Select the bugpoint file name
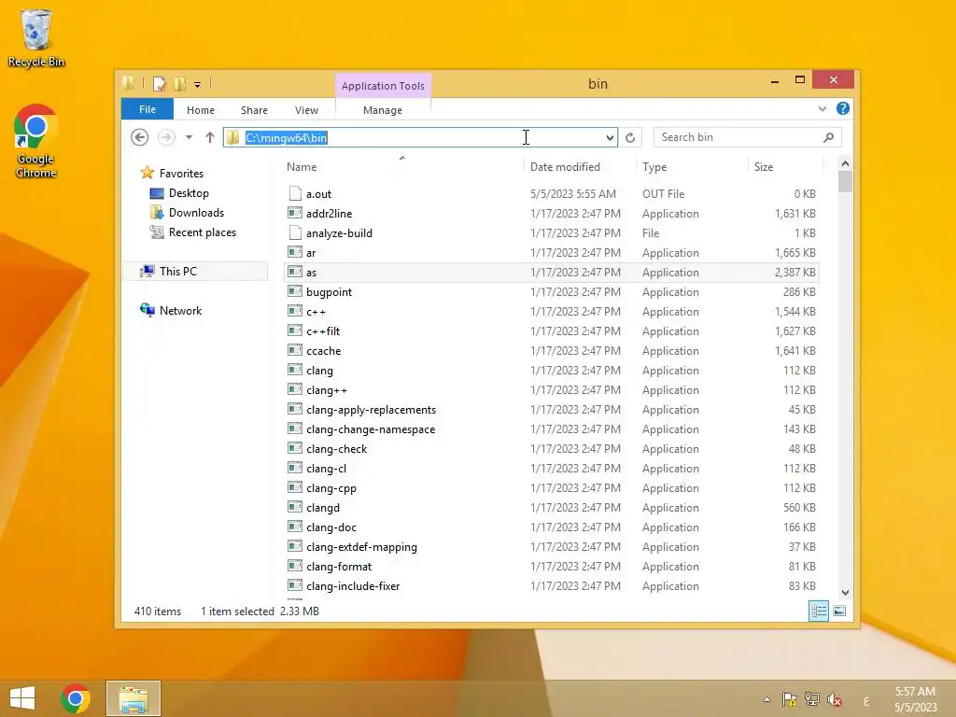The width and height of the screenshot is (956, 717). [330, 292]
